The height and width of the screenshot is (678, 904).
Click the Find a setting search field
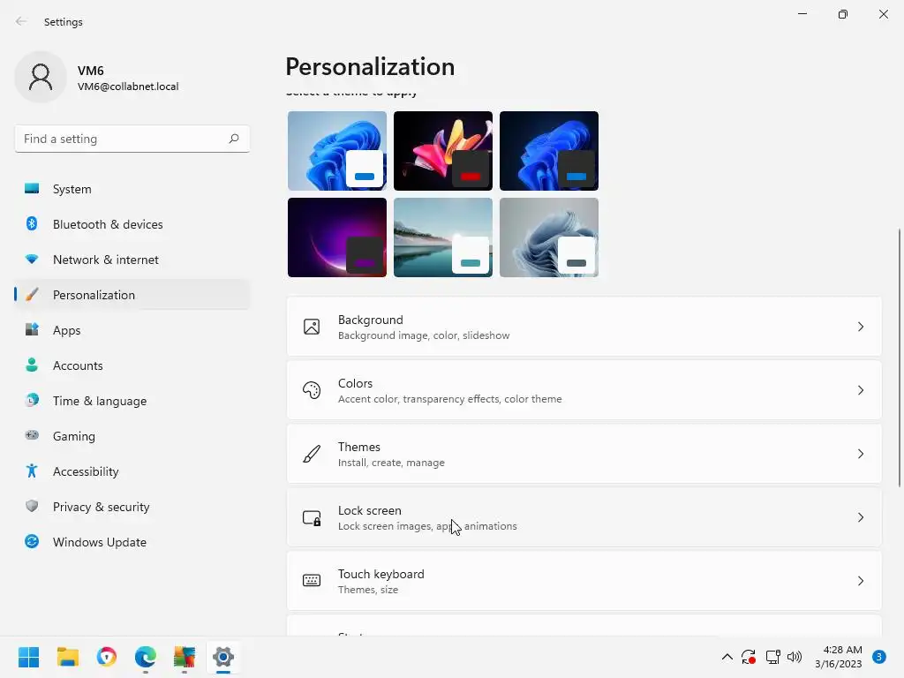point(132,139)
